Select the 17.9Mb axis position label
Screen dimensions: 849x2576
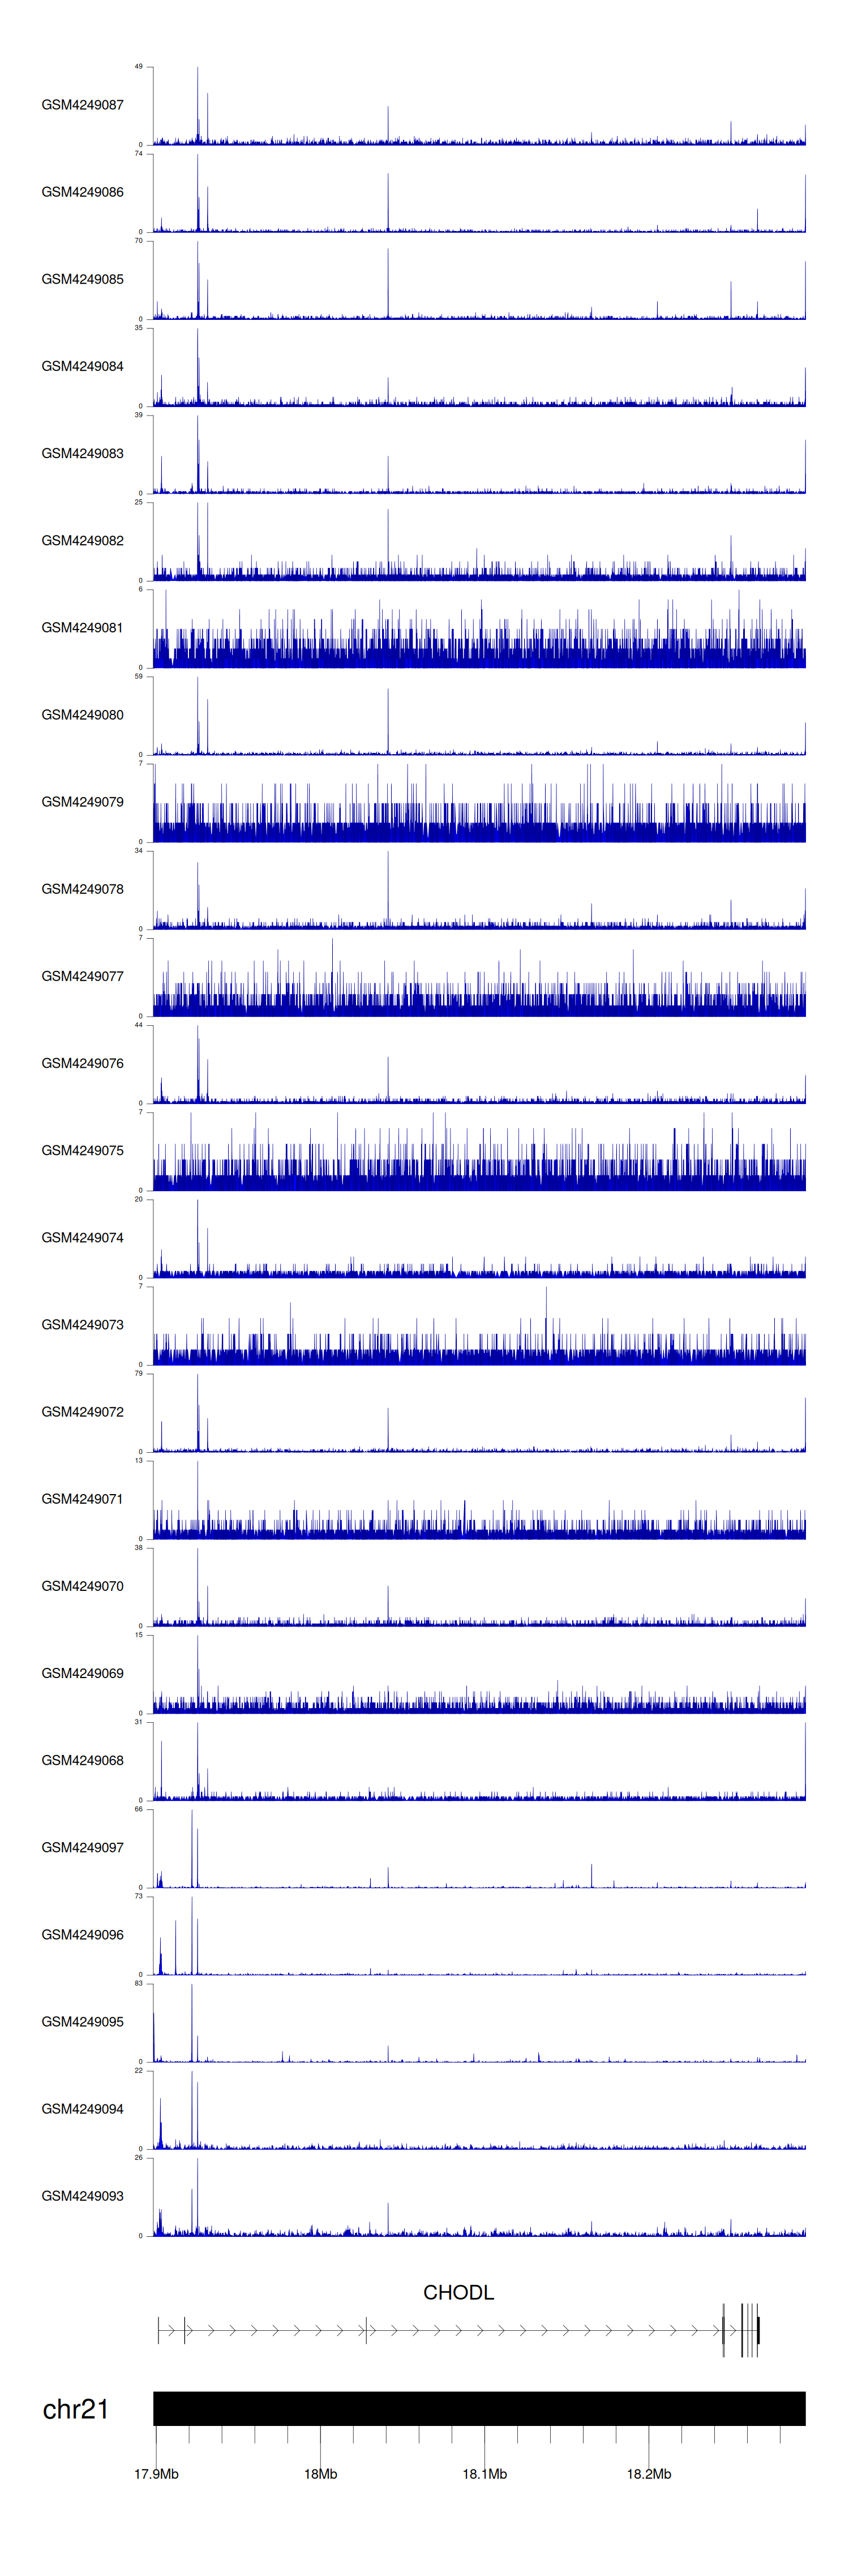(156, 2474)
